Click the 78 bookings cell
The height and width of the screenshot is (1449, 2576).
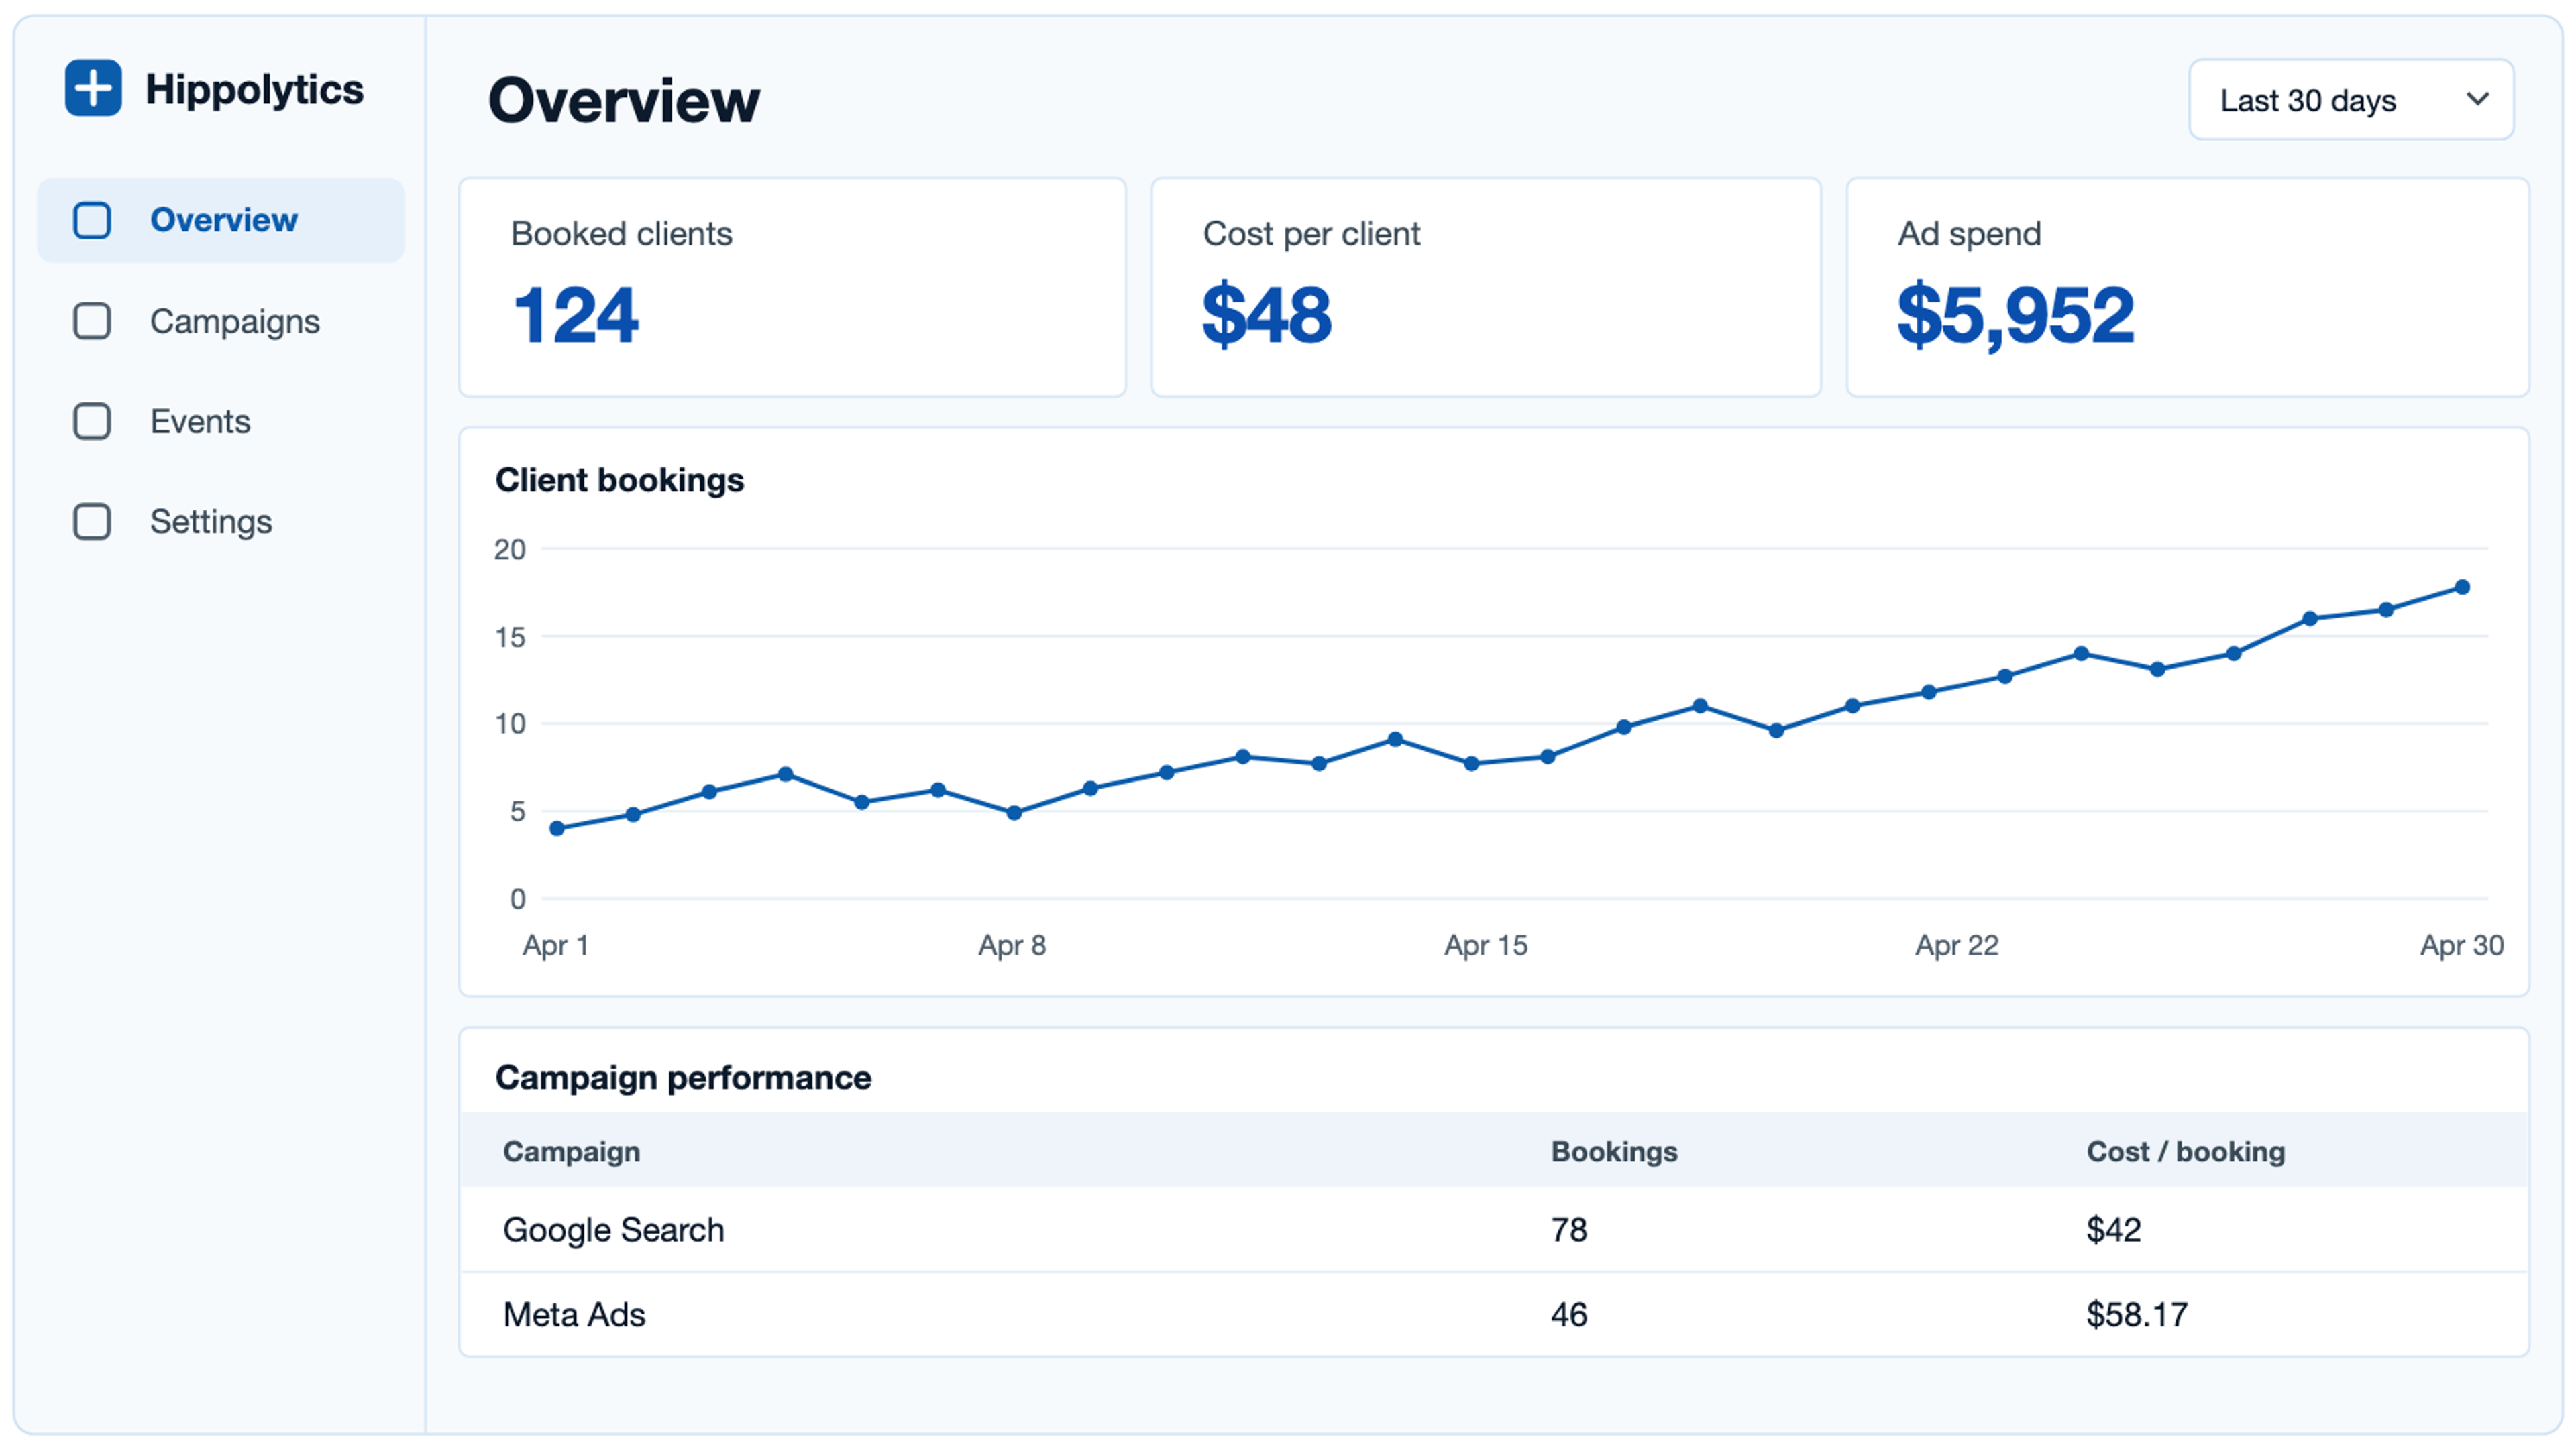click(x=1569, y=1230)
